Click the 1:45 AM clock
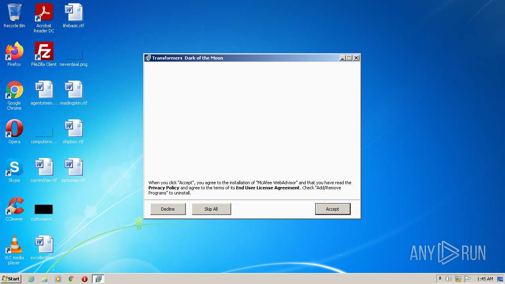Viewport: 505px width, 284px height. 485,279
